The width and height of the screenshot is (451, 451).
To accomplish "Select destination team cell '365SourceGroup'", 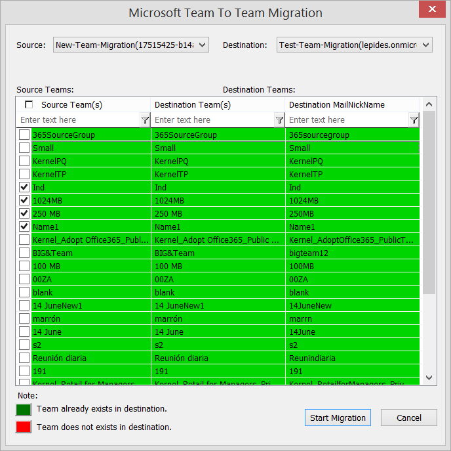I will (x=218, y=135).
